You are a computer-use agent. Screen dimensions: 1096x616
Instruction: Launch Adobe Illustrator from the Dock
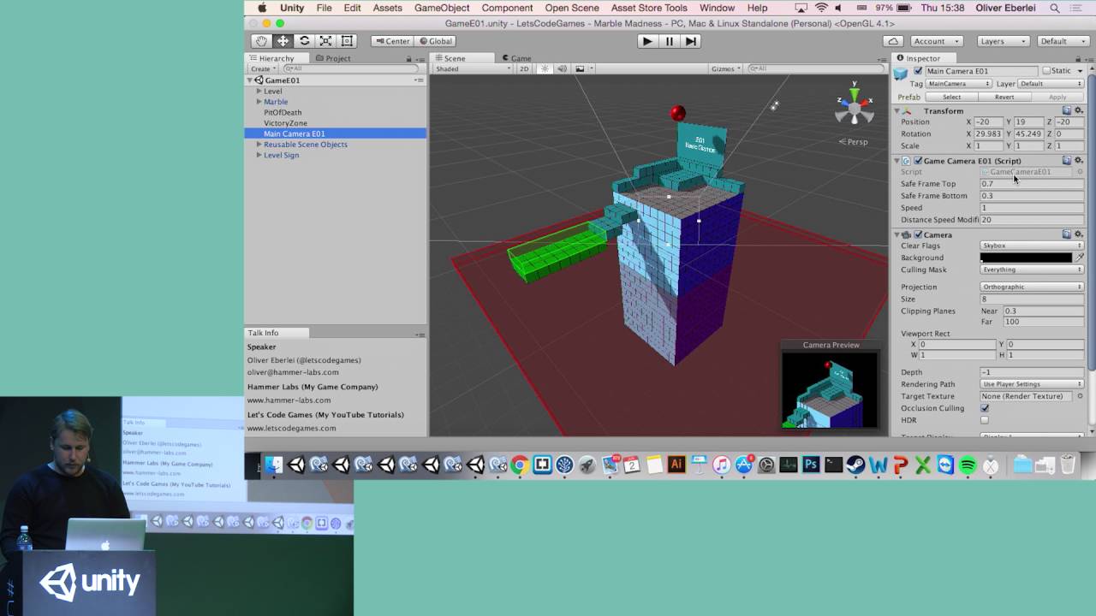(x=676, y=465)
